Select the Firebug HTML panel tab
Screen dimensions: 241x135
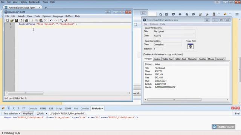click(x=43, y=108)
